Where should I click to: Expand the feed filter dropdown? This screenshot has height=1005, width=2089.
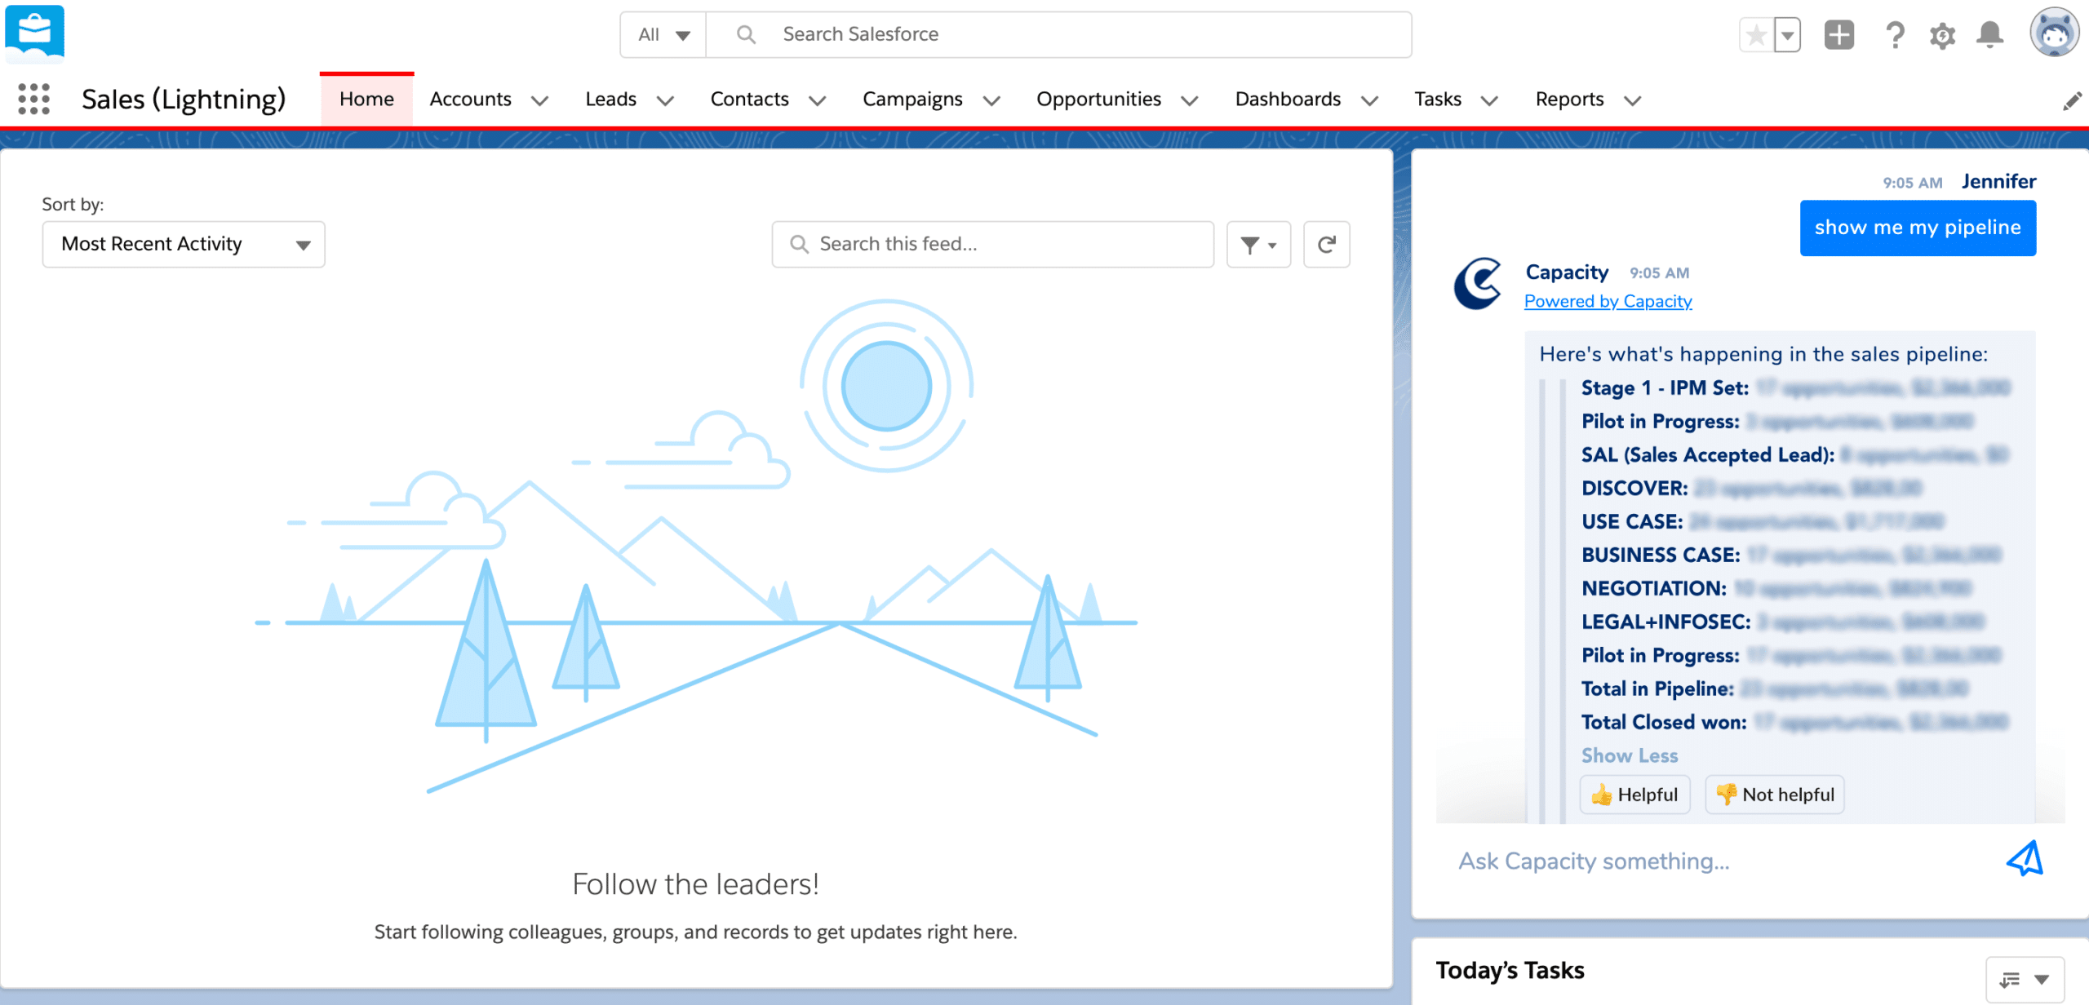pos(1258,244)
